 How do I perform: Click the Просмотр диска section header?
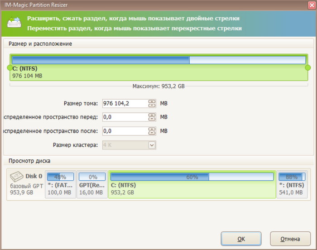pyautogui.click(x=29, y=161)
